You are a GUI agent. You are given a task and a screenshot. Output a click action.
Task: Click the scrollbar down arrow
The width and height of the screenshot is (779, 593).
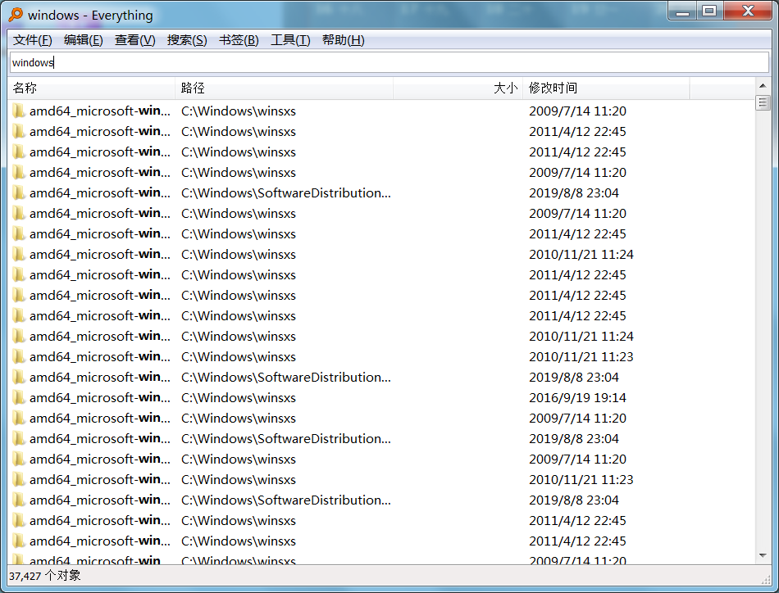coord(763,556)
